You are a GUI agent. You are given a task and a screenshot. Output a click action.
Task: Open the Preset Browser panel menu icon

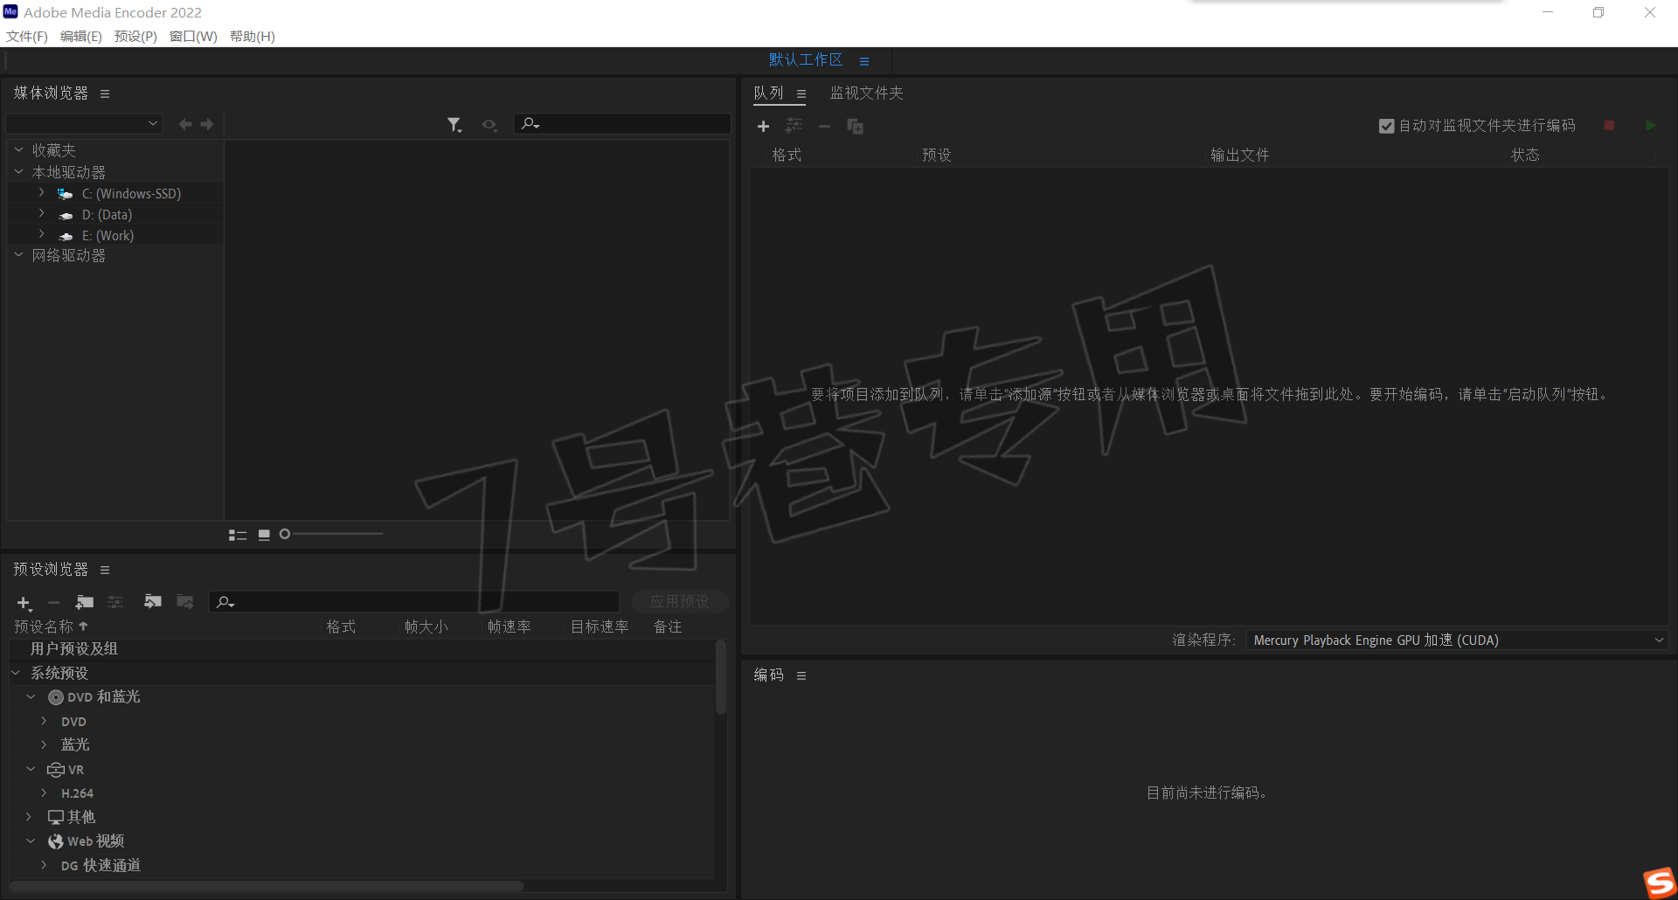(105, 570)
